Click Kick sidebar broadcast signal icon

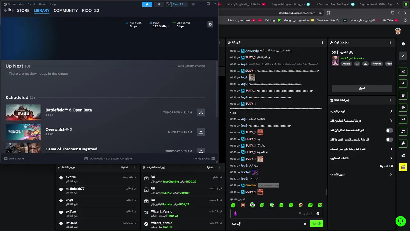pos(403,119)
